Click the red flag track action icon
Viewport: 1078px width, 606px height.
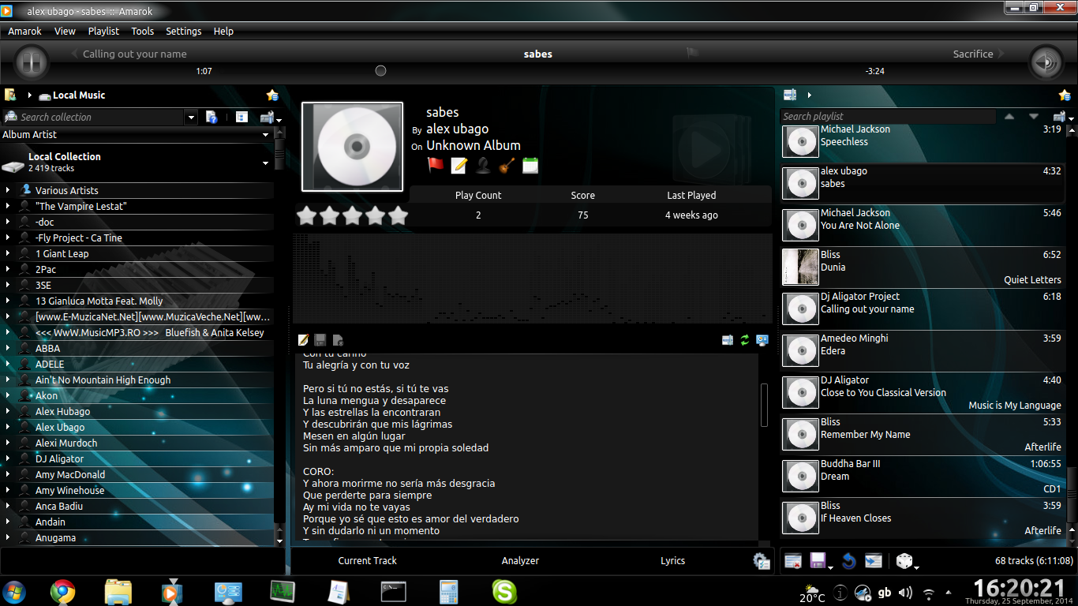(436, 165)
